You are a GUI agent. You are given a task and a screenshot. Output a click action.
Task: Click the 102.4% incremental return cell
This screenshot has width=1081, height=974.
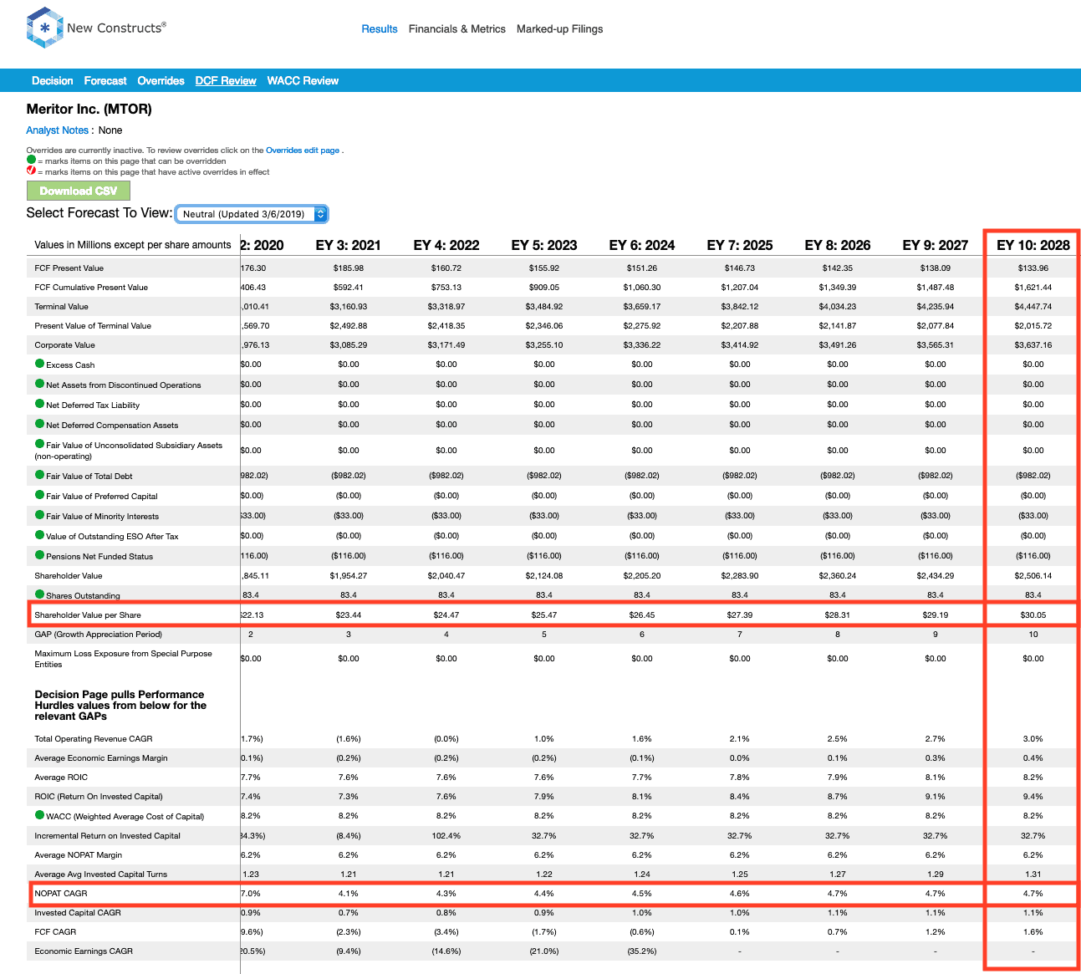tap(446, 836)
